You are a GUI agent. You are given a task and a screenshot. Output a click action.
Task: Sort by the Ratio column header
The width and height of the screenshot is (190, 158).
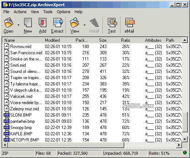(x=126, y=40)
